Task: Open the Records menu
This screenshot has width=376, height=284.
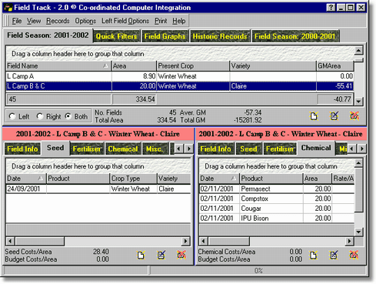Action: click(x=58, y=21)
